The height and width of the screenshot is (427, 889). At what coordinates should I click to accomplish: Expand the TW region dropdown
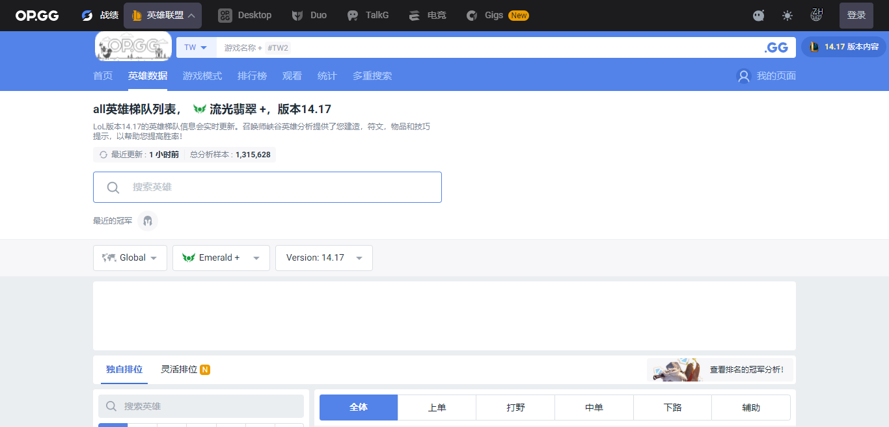(x=196, y=47)
